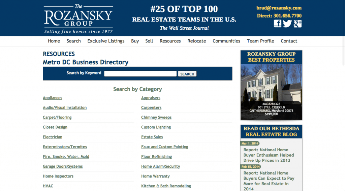
Task: Click the 801 Still Creek Ln property photo
Action: click(271, 92)
